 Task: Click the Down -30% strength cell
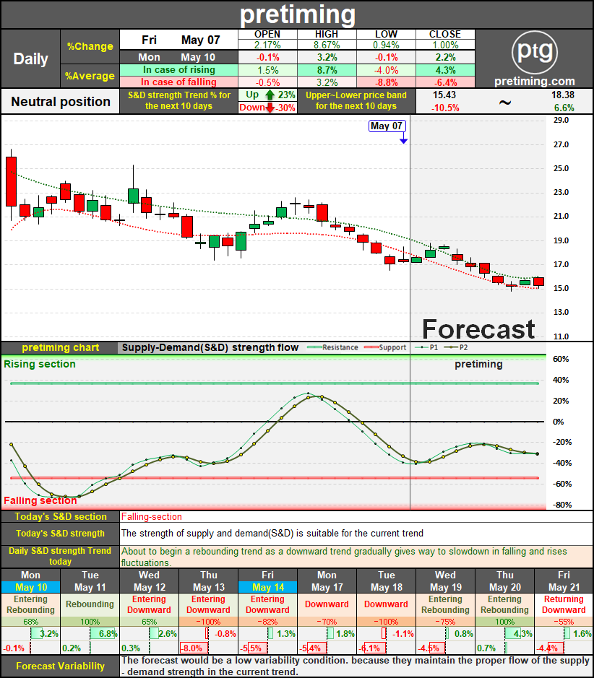coord(267,108)
